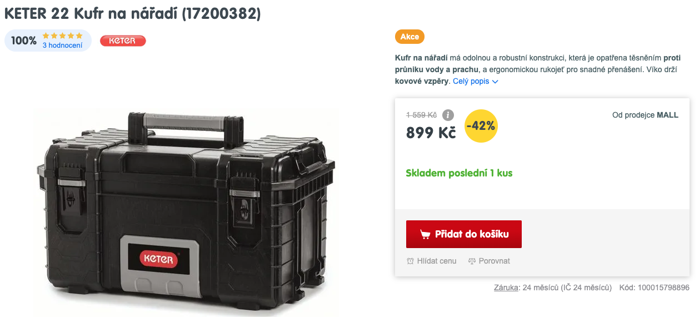Click the seller name MALL
The image size is (699, 333).
pyautogui.click(x=667, y=115)
